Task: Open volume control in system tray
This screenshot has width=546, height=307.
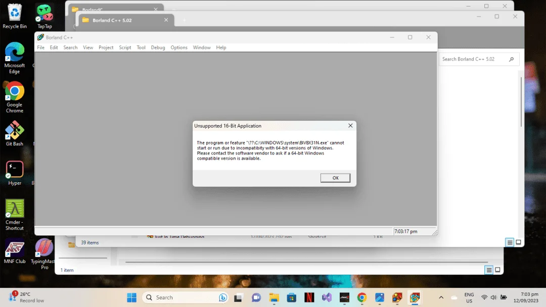Action: tap(493, 297)
